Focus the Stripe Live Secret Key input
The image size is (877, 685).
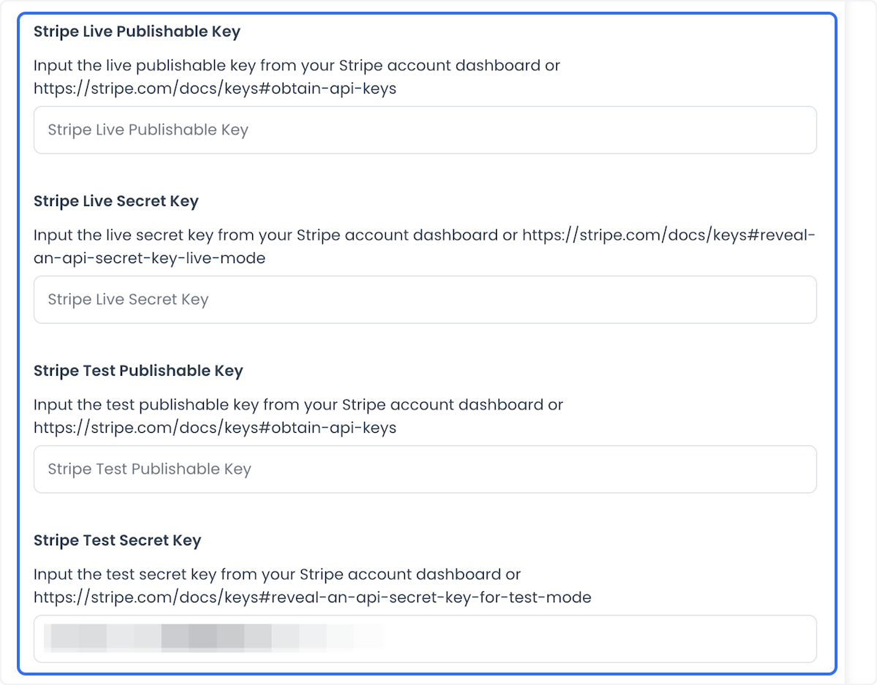425,300
